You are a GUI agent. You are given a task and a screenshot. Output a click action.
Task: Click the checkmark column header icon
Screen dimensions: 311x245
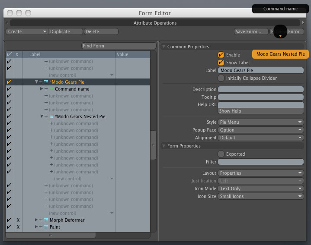tap(10, 54)
